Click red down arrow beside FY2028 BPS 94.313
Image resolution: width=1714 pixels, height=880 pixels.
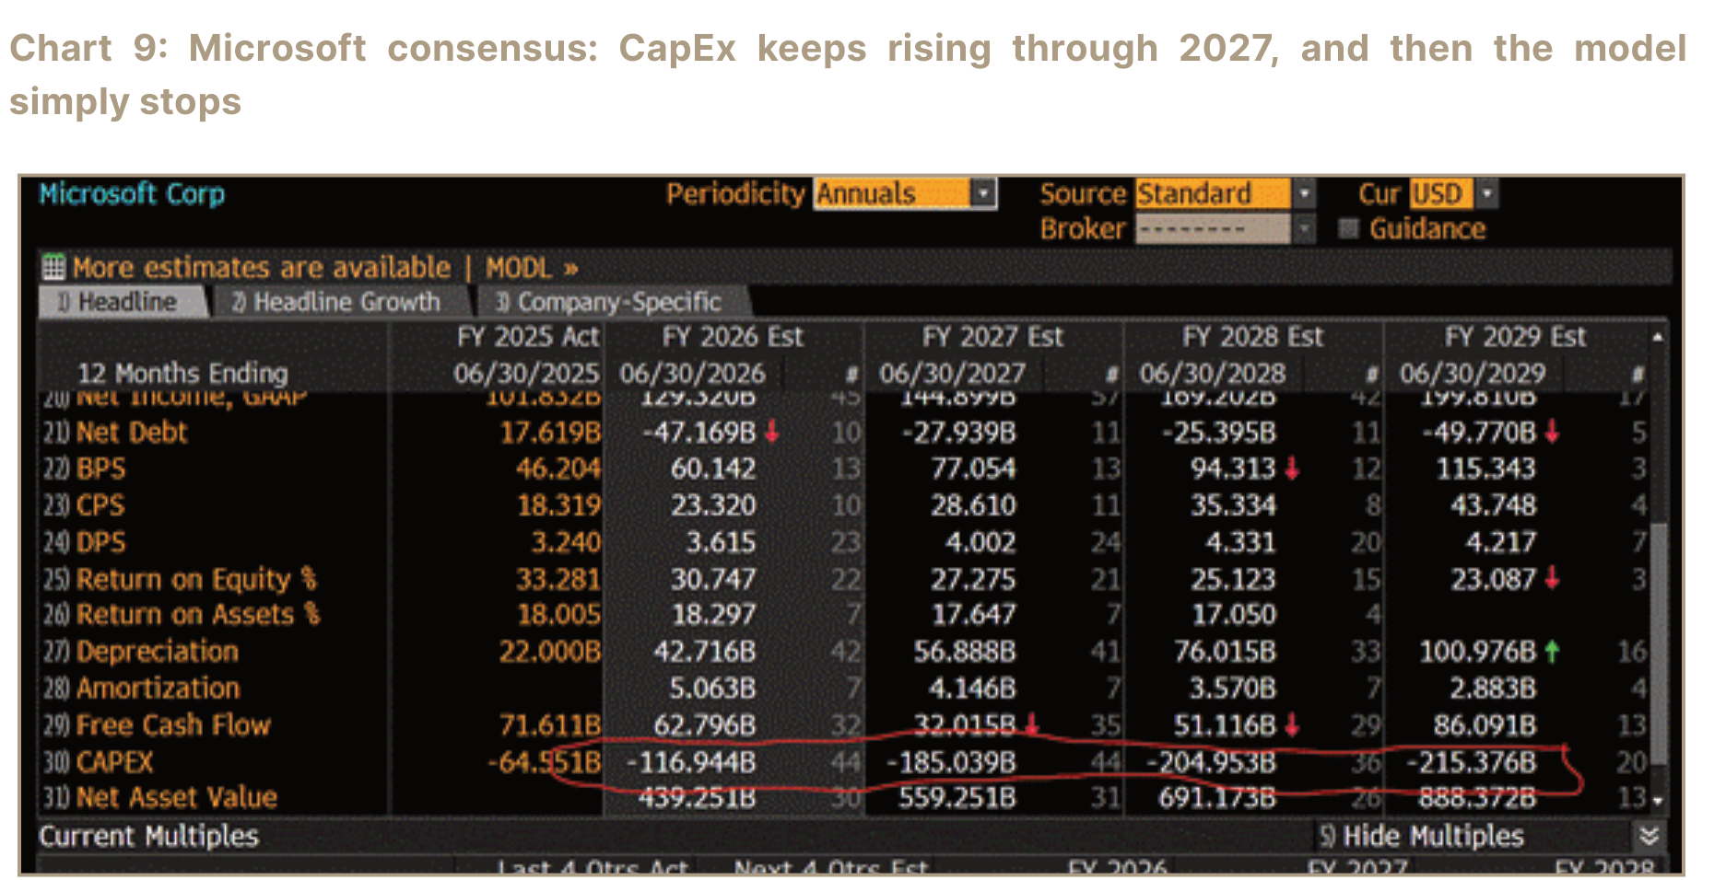pos(1292,469)
